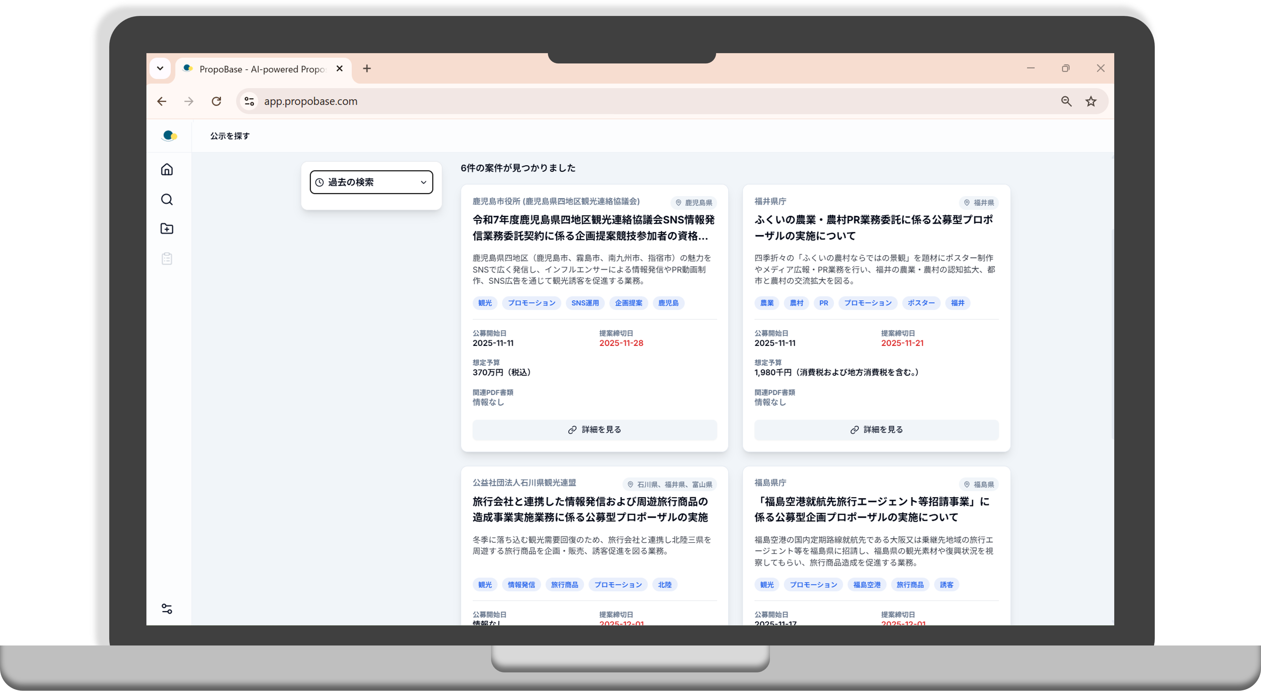Viewport: 1261px width, 691px height.
Task: Open filter settings via bottom sidebar icon
Action: tap(167, 609)
